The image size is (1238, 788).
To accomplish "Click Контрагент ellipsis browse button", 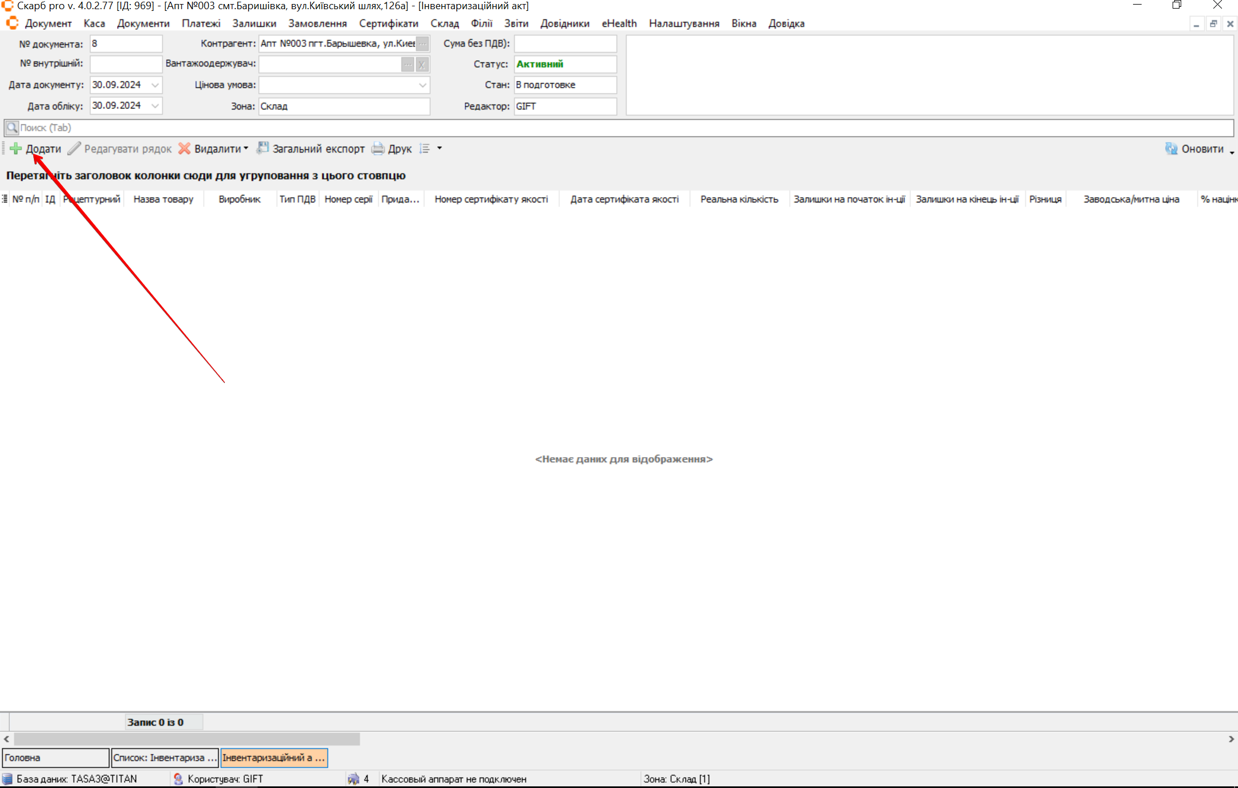I will (422, 44).
